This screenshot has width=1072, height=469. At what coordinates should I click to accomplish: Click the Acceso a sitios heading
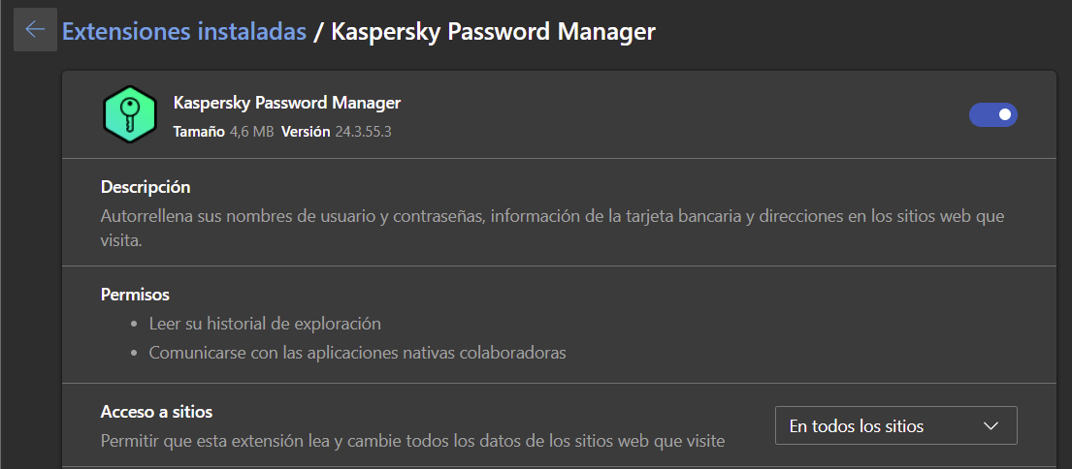(x=156, y=412)
